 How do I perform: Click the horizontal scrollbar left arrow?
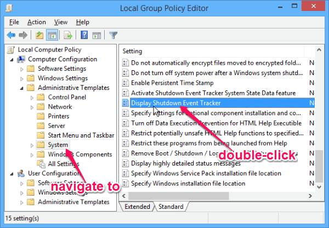(124, 196)
